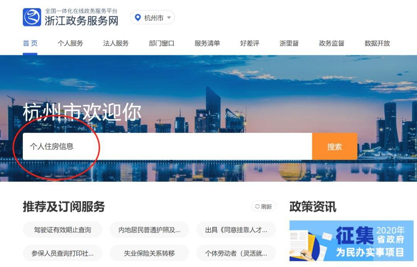The height and width of the screenshot is (267, 417).
Task: Open the 失业保险关系转移 service link
Action: [x=149, y=253]
